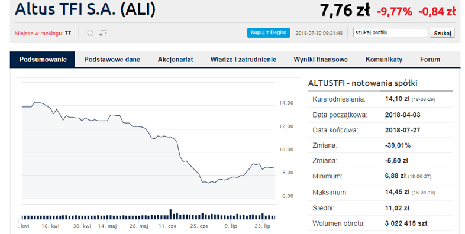465x234 pixels.
Task: Click the 11. cze date label
Action: click(167, 226)
